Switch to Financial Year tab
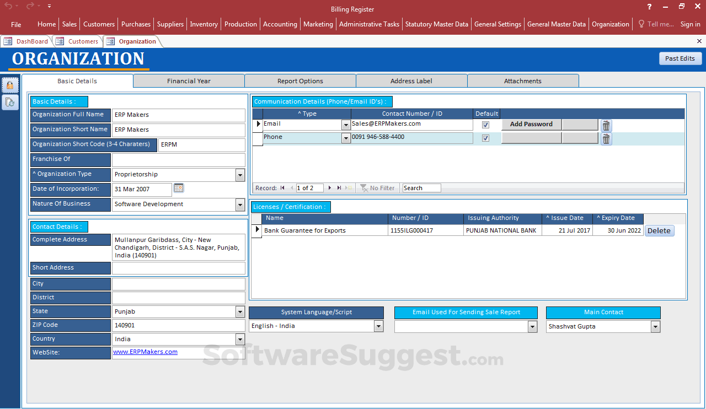 pos(189,81)
